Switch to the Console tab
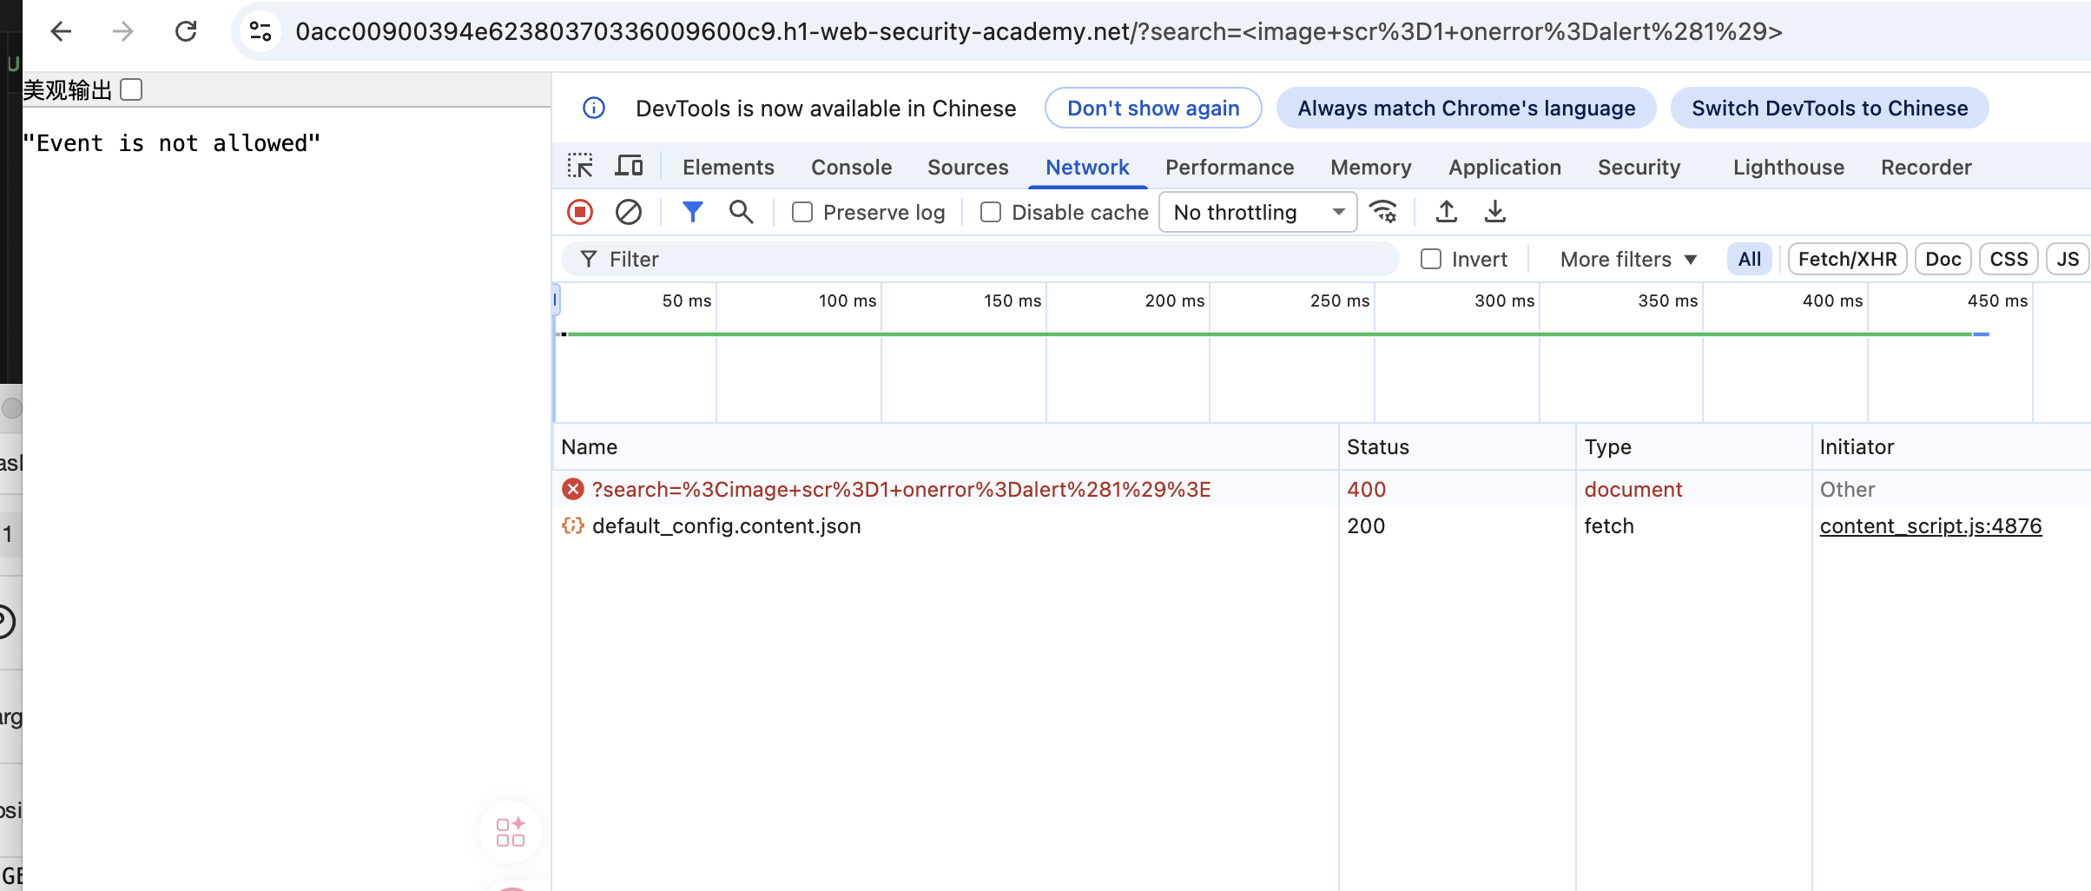The width and height of the screenshot is (2091, 891). pyautogui.click(x=851, y=167)
